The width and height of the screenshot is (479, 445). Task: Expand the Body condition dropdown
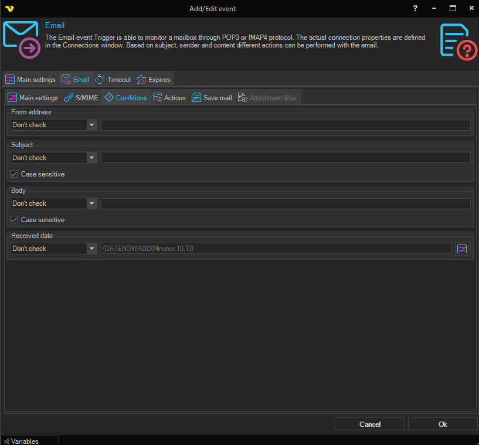click(x=91, y=203)
